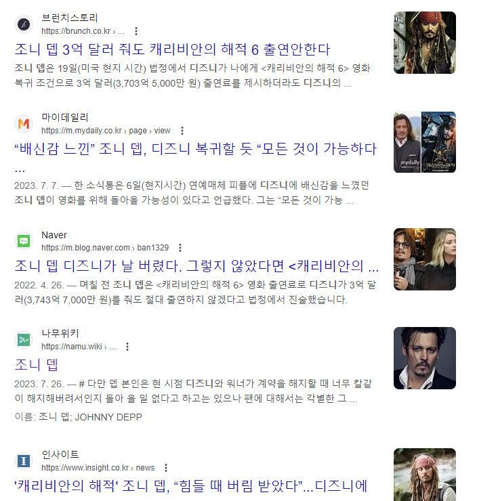The height and width of the screenshot is (501, 477).
Task: Click the m.blog.naver.com ban1329 URL
Action: pos(105,248)
